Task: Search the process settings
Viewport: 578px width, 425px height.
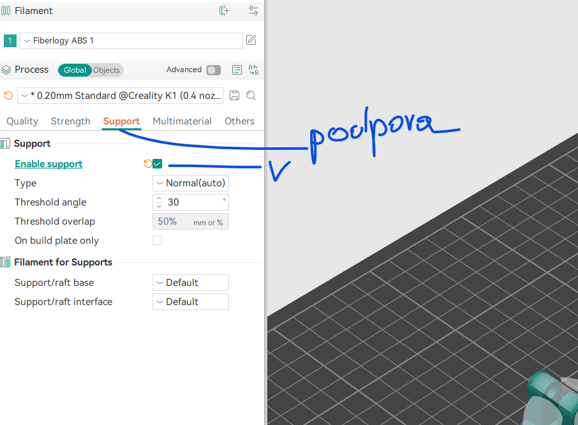Action: pyautogui.click(x=251, y=96)
